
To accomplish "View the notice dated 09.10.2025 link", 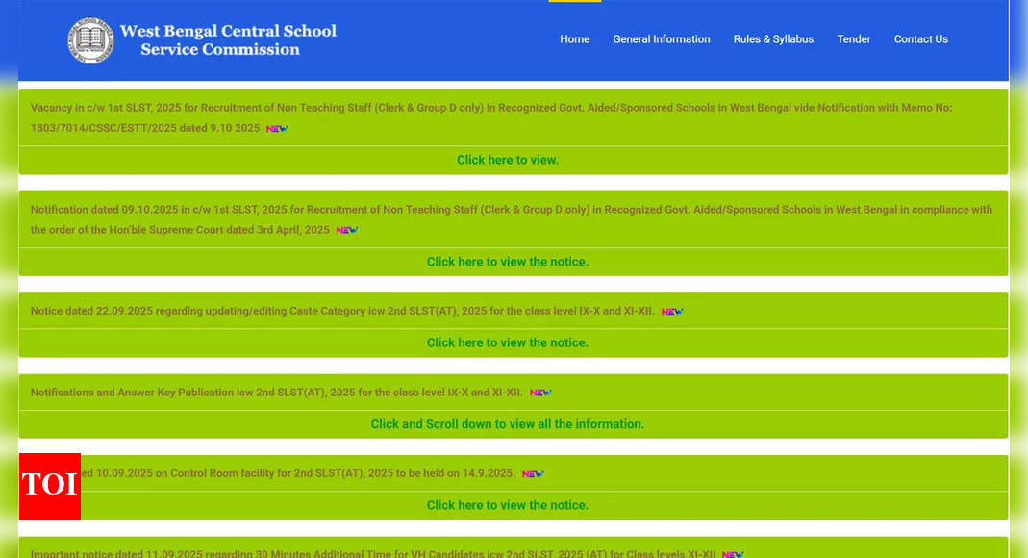I will coord(508,262).
